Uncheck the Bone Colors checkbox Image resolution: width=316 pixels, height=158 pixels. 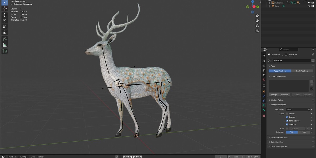[x=287, y=121]
